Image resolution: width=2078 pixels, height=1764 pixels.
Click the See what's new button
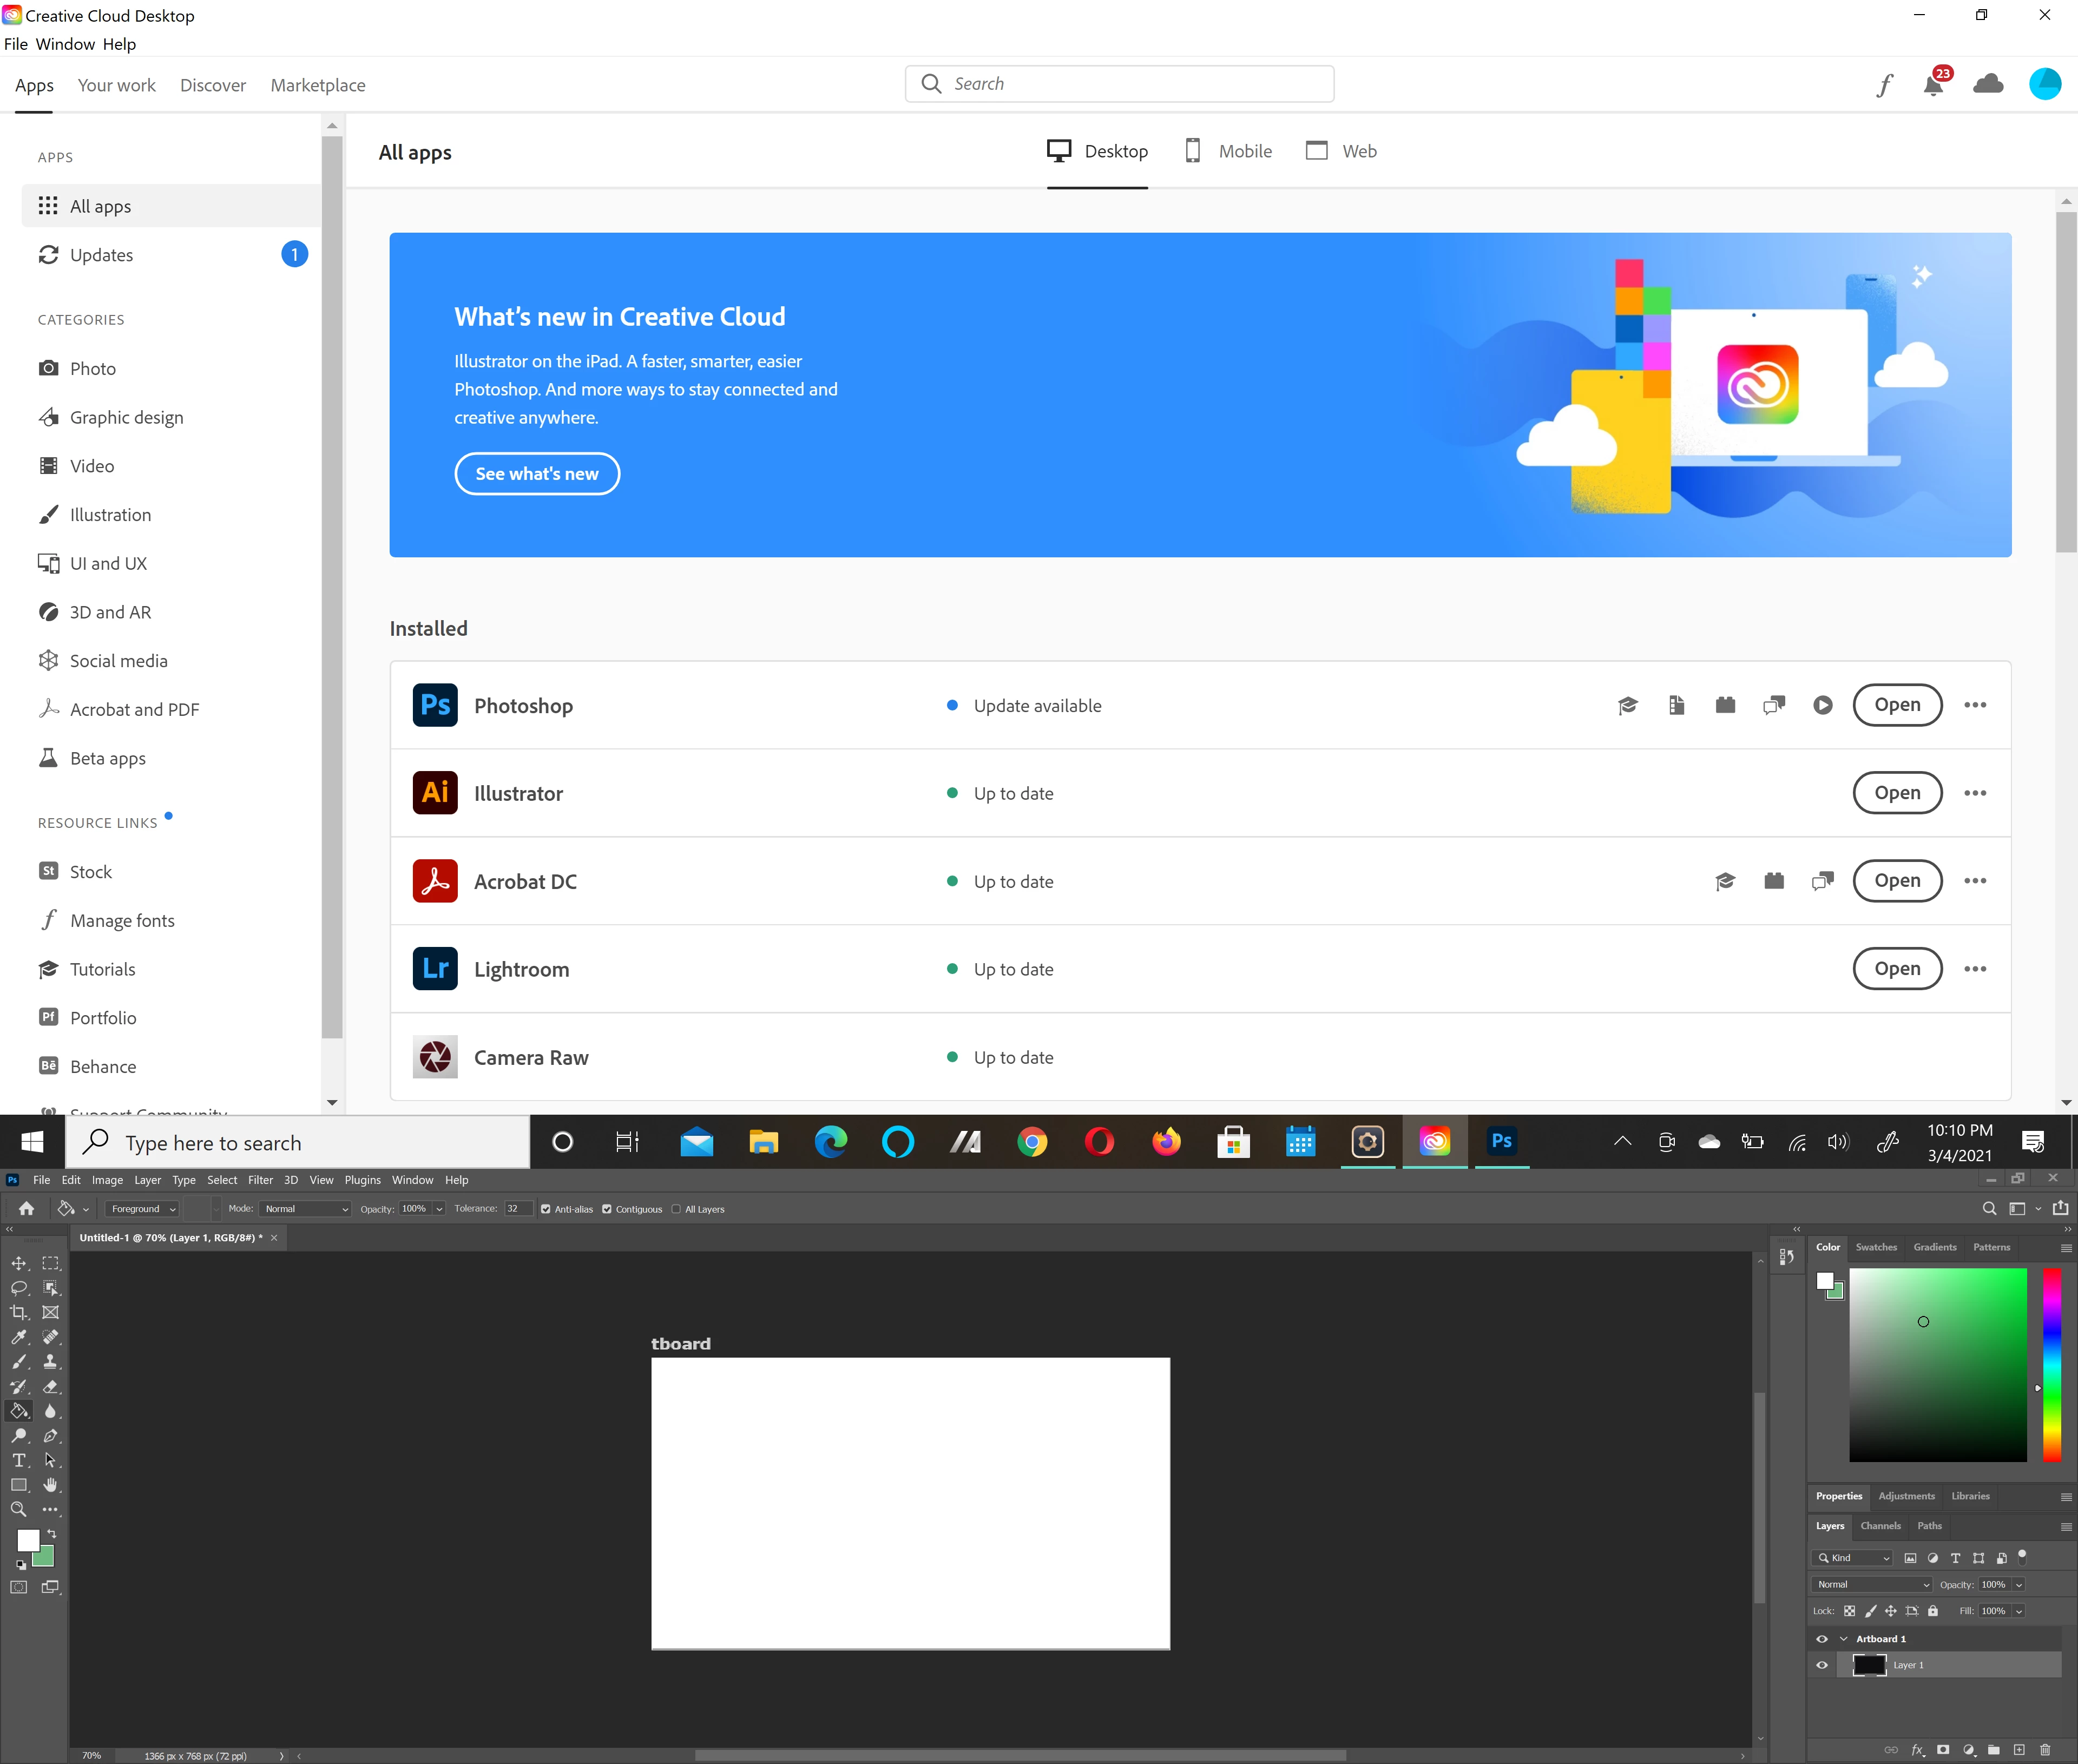537,474
